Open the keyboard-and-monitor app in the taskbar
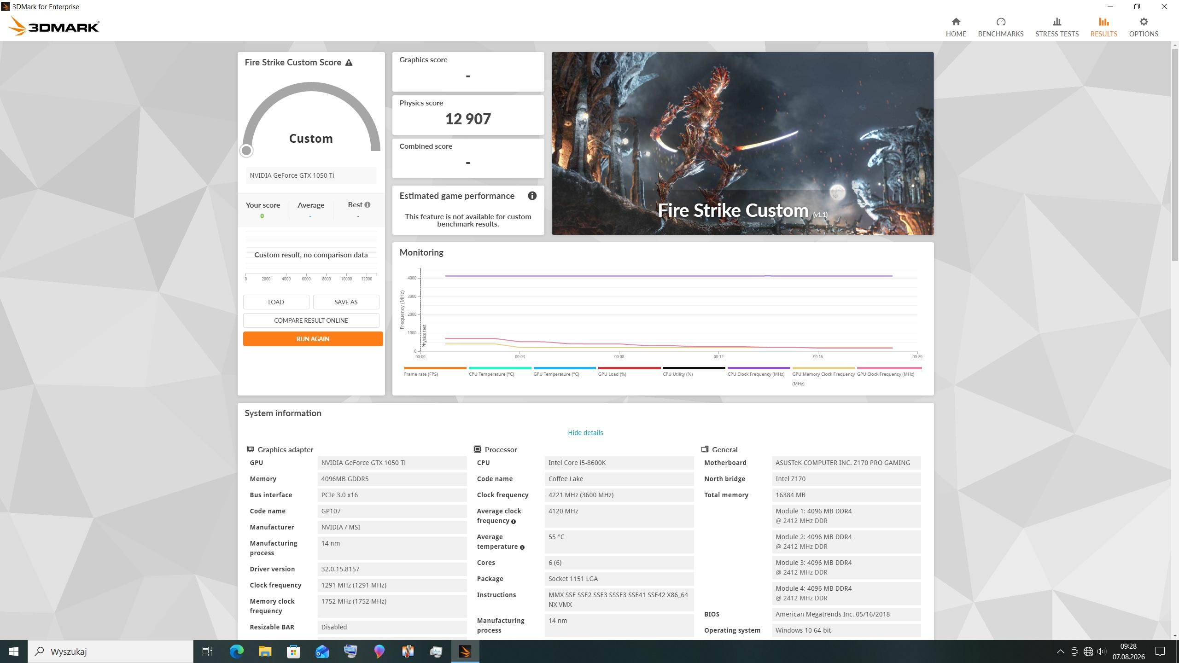Image resolution: width=1179 pixels, height=663 pixels. 350,651
